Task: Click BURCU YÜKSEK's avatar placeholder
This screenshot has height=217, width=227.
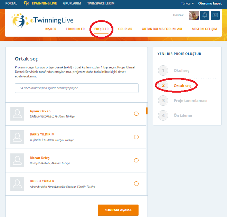Action: click(17, 184)
